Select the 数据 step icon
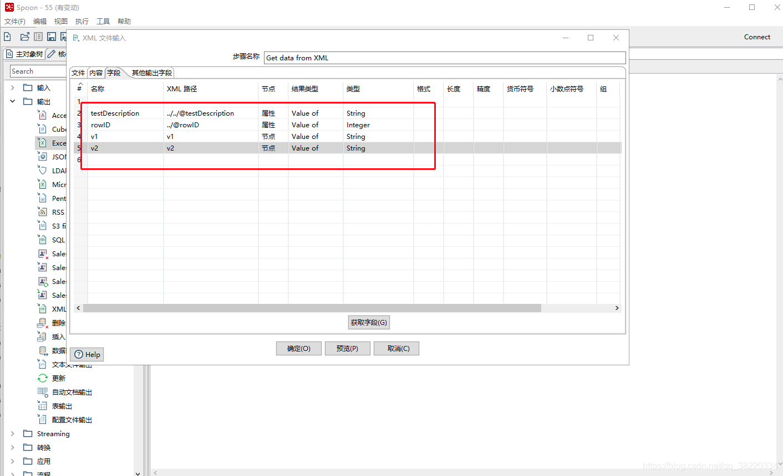The height and width of the screenshot is (476, 783). pyautogui.click(x=42, y=350)
